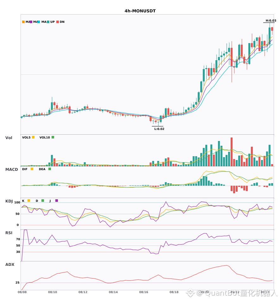Click the 08/12 date label
Screen dimensions: 280x301
coord(83,292)
